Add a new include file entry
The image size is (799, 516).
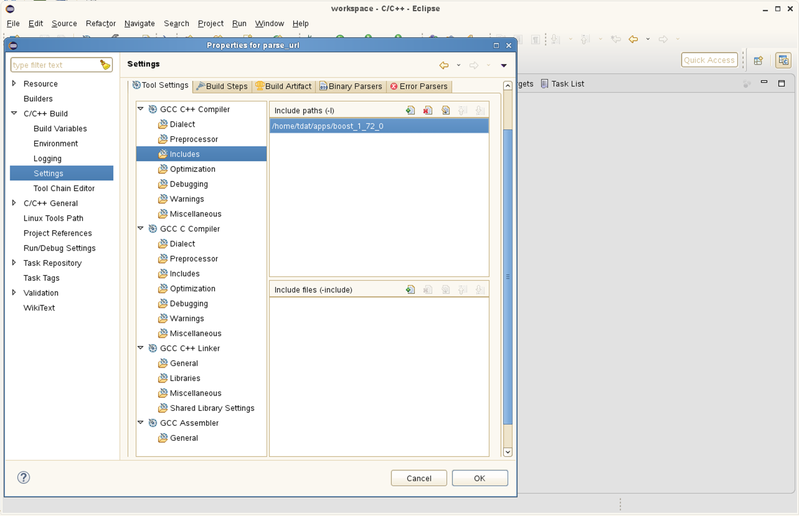tap(410, 289)
